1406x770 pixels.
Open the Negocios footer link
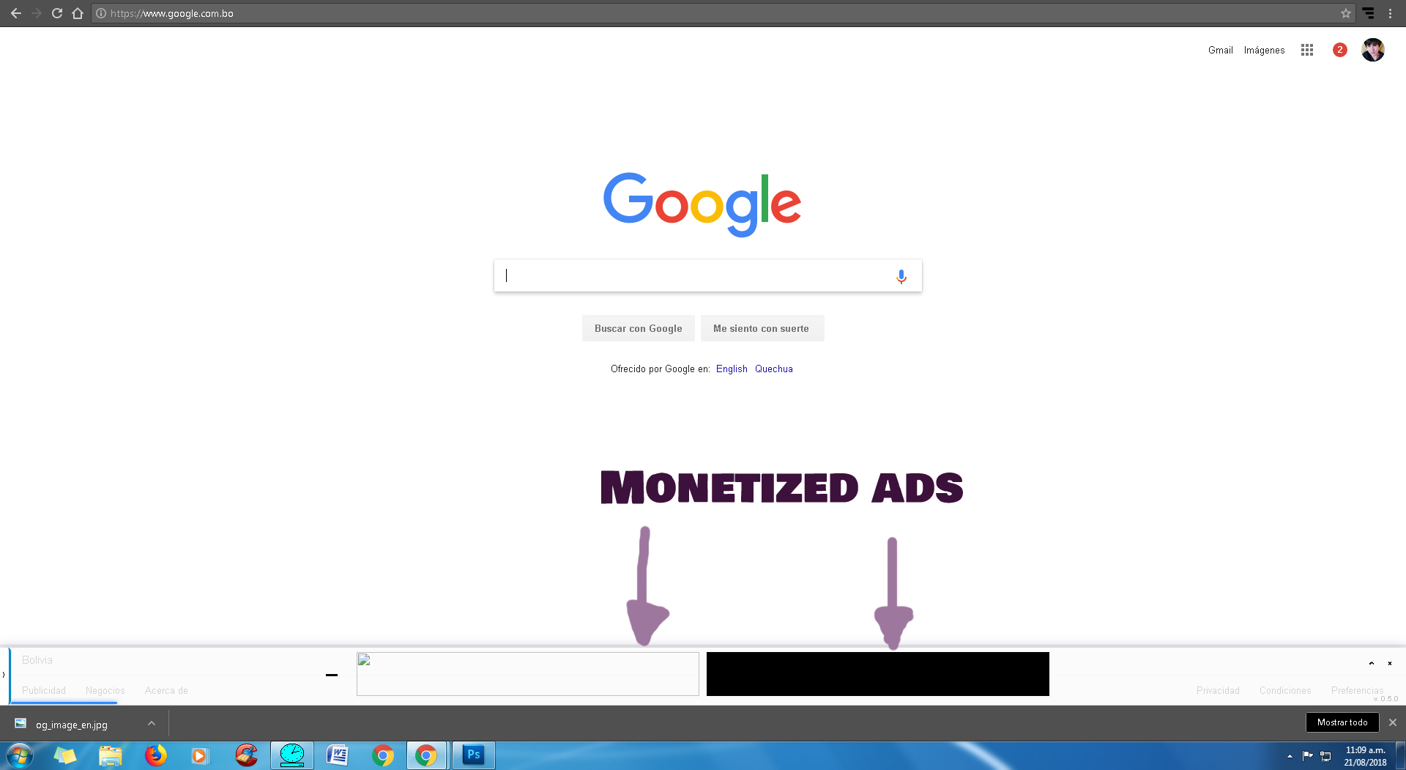tap(105, 690)
